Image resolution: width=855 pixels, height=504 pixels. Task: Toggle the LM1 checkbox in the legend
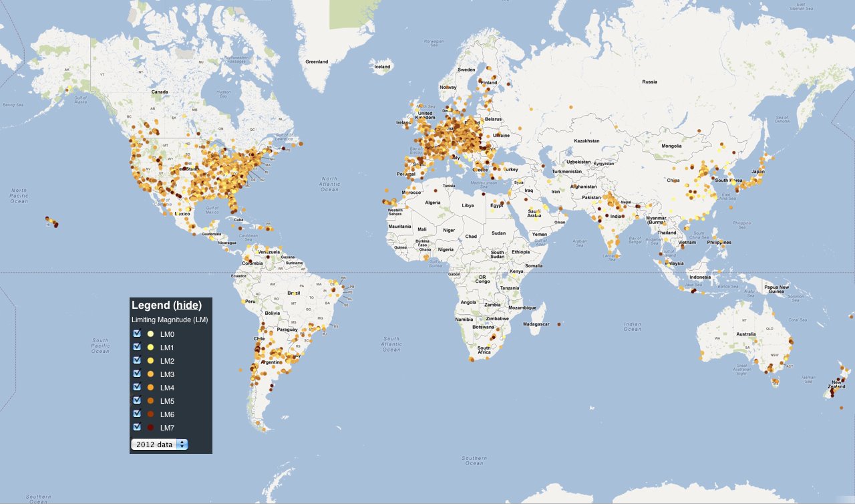137,347
